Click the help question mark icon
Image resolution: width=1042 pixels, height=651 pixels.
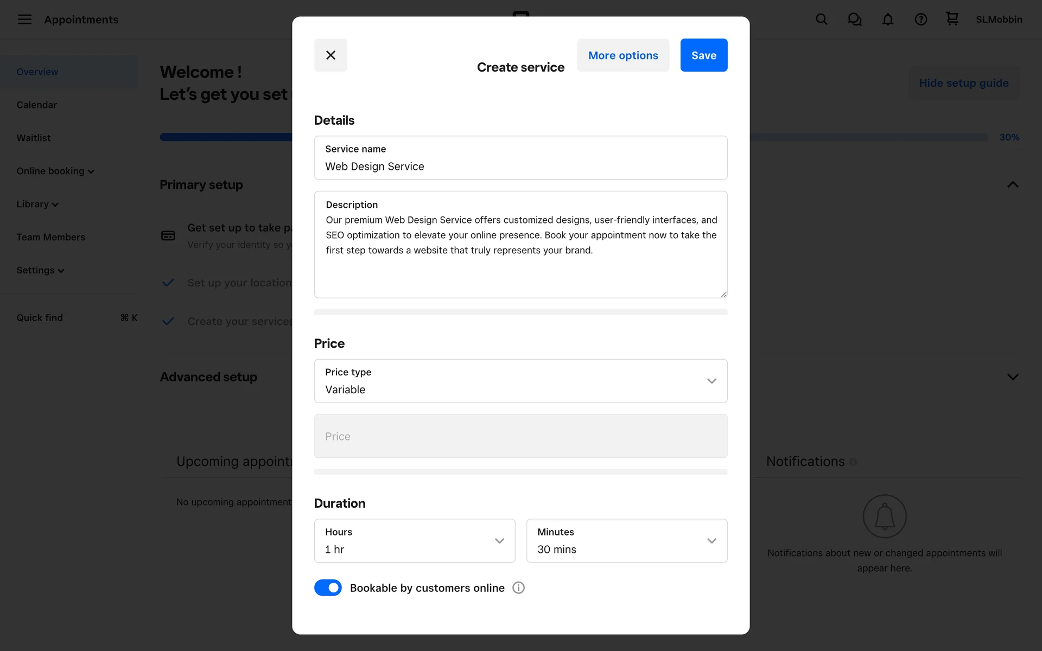coord(920,20)
